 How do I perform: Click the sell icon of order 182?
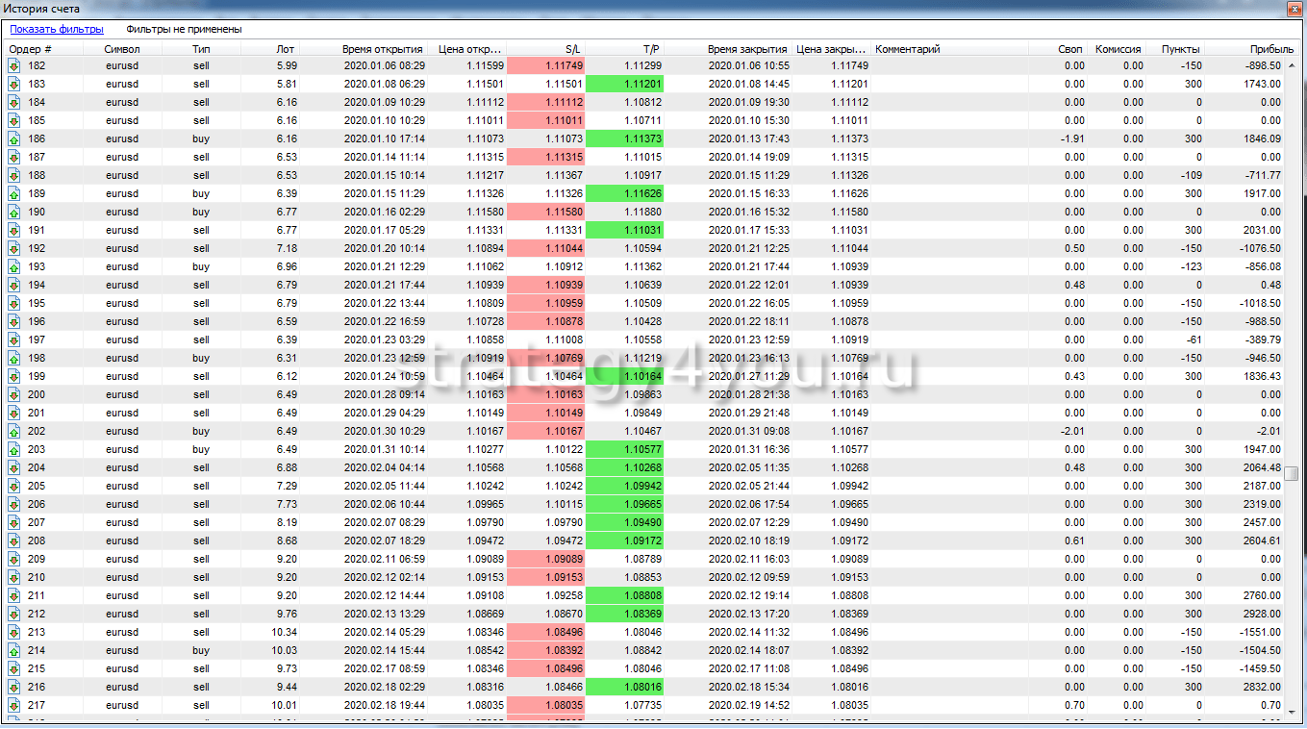pos(14,65)
